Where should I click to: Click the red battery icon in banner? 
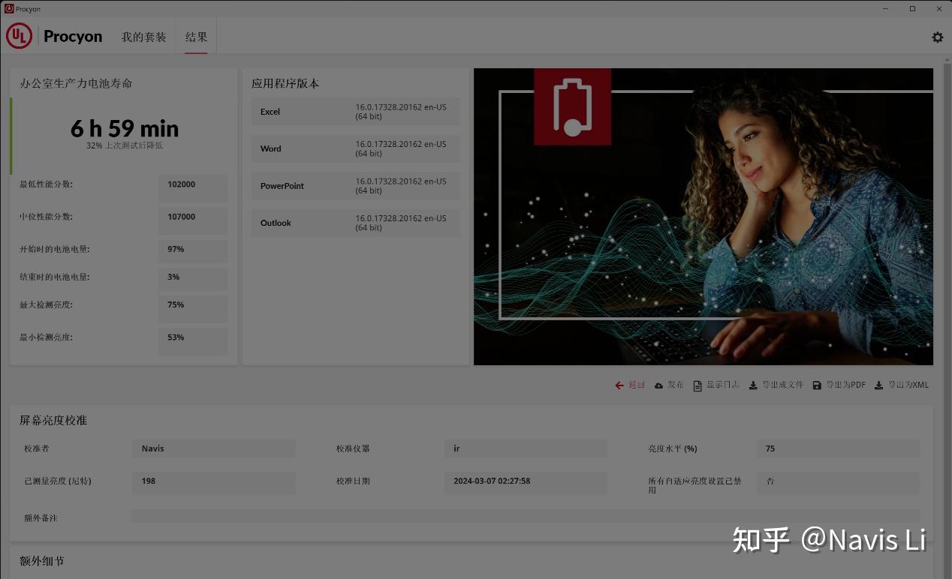coord(572,106)
